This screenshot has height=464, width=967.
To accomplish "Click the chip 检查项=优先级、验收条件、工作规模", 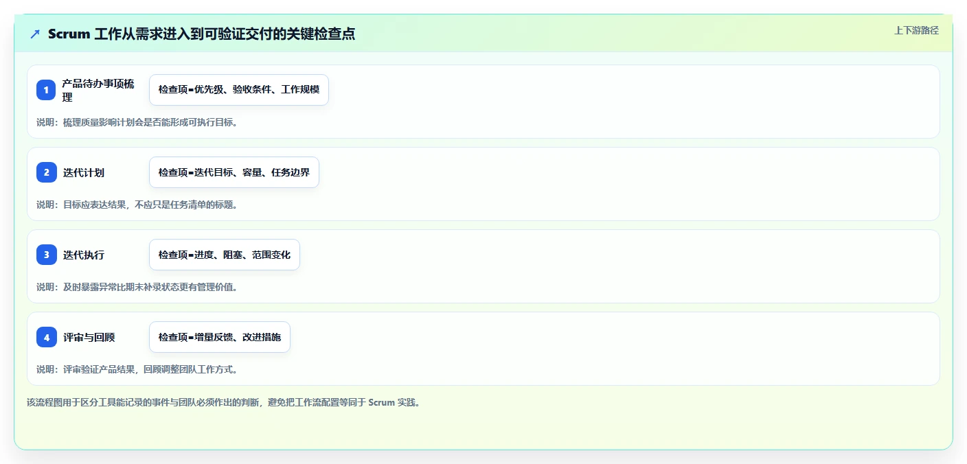I will [239, 90].
